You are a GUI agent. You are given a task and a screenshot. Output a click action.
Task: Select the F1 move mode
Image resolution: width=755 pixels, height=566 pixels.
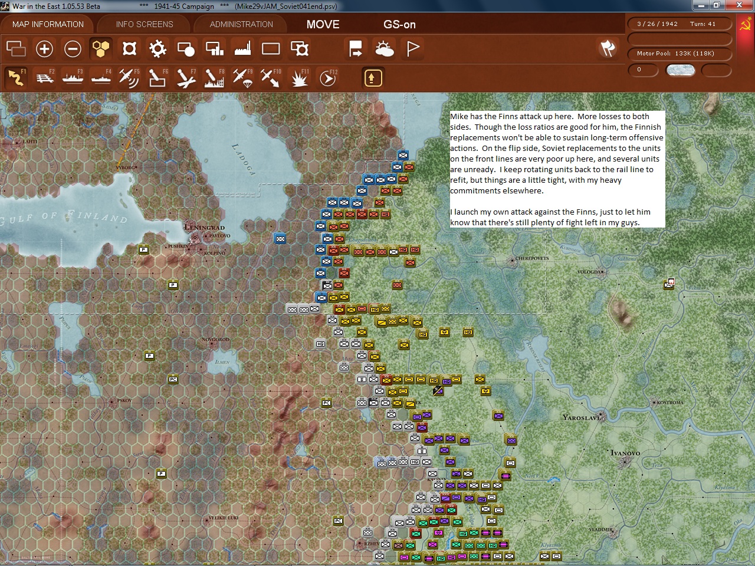coord(16,77)
